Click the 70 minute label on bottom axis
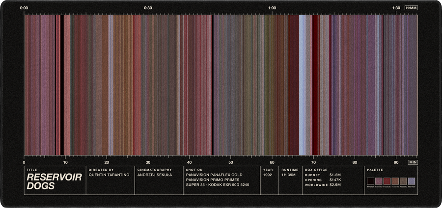This screenshot has height=208, width=442. coord(313,162)
